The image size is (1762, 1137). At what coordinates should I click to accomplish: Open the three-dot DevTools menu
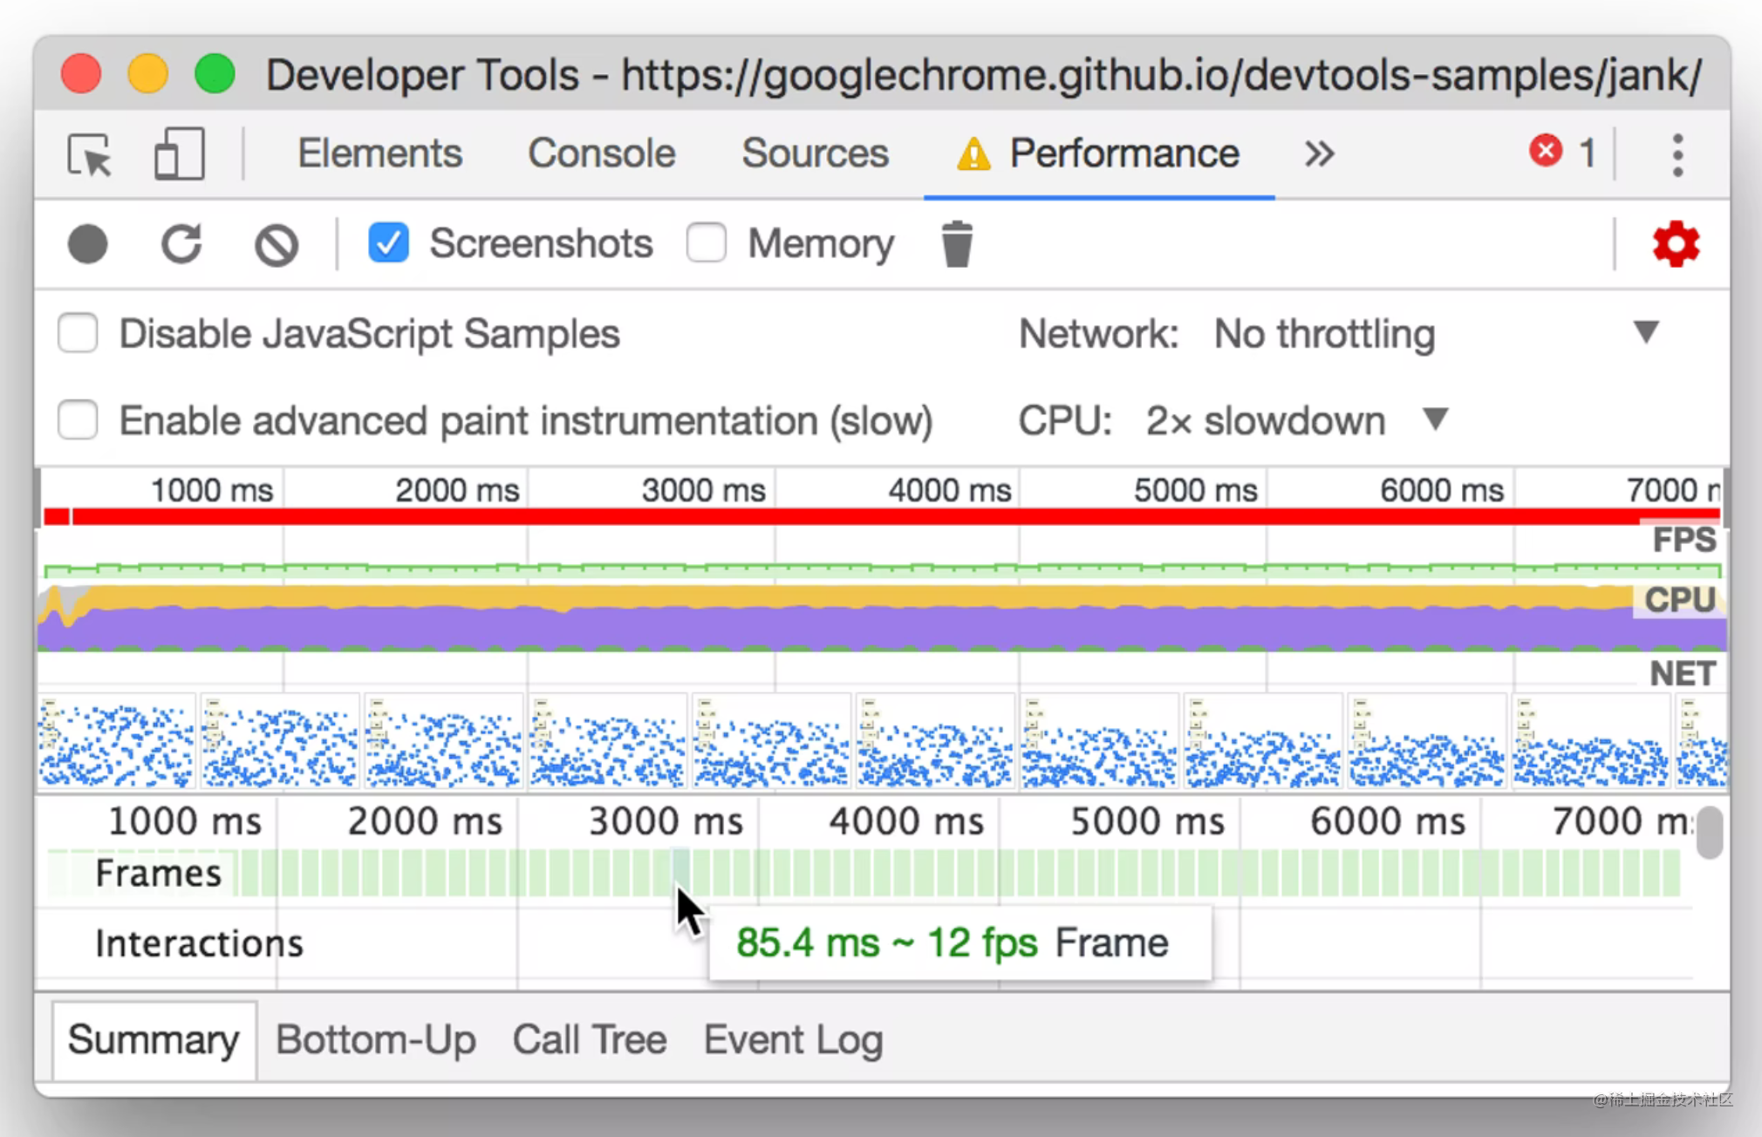coord(1677,155)
